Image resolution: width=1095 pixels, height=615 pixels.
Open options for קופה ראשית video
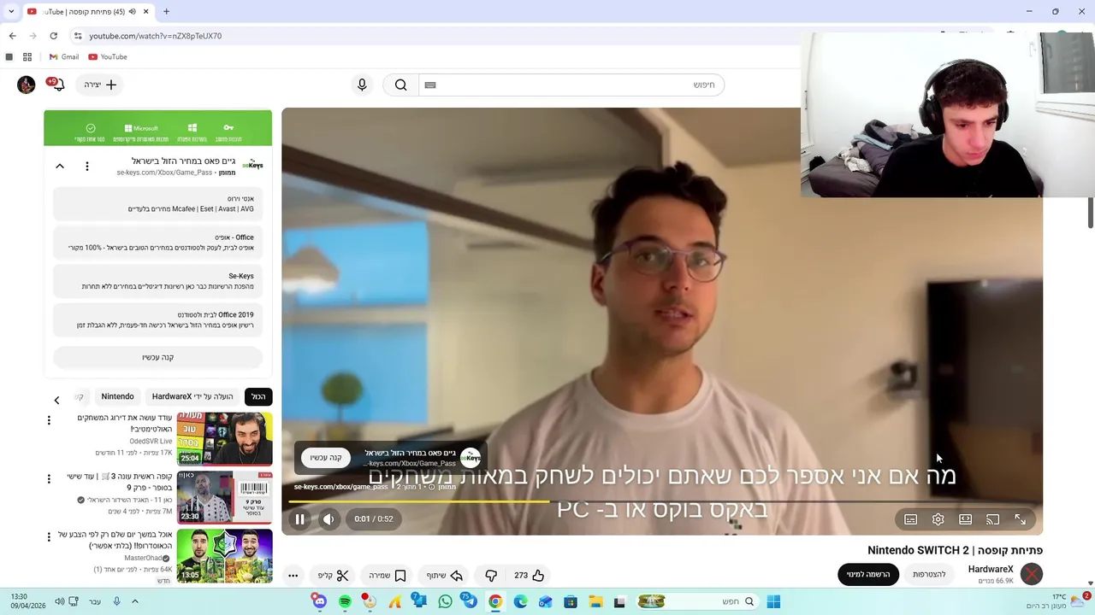point(49,478)
